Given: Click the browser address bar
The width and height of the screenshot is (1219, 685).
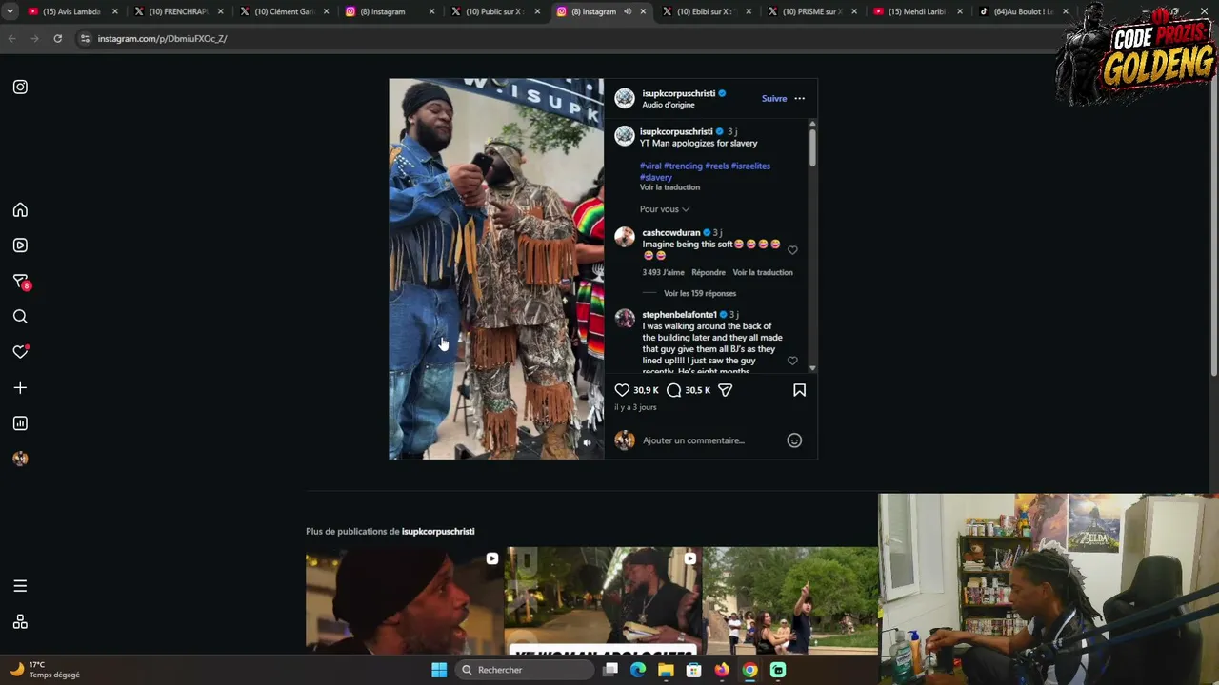Looking at the screenshot, I should [x=571, y=38].
